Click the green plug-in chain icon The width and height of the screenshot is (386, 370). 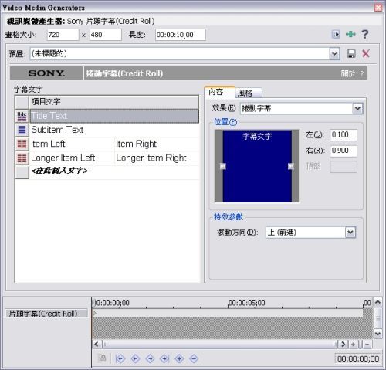tap(350, 34)
